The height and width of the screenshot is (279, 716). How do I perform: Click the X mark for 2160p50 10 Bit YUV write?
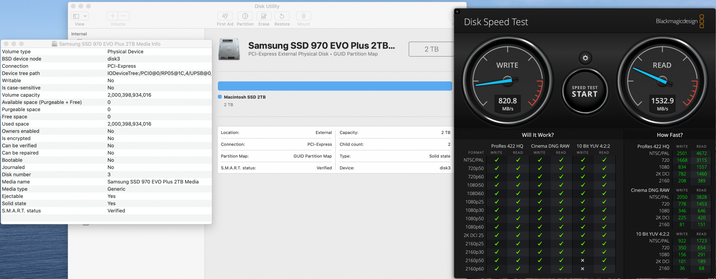[582, 260]
